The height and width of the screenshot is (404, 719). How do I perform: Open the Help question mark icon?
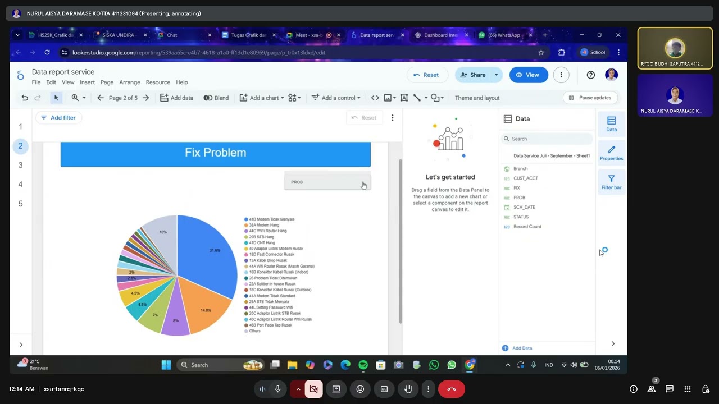[x=591, y=75]
